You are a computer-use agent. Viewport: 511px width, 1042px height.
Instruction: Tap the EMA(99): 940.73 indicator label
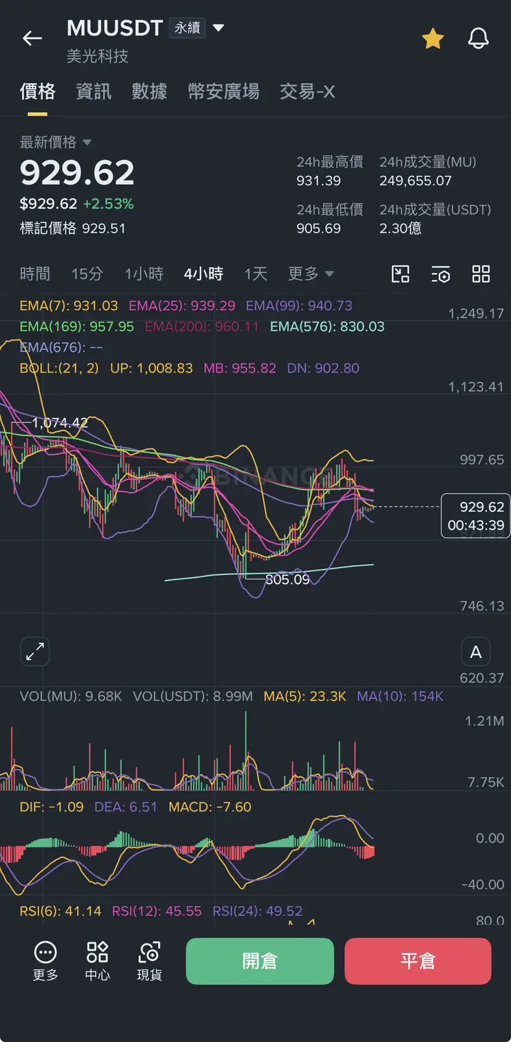click(x=299, y=306)
